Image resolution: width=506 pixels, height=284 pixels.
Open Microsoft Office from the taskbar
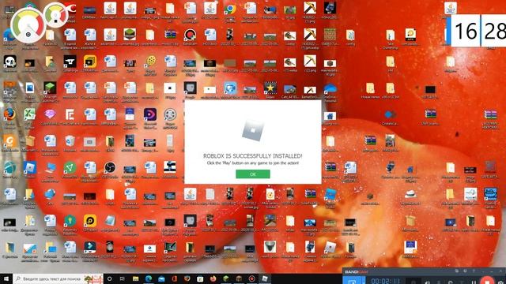(x=174, y=278)
